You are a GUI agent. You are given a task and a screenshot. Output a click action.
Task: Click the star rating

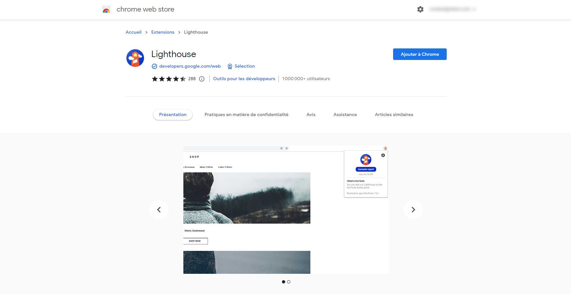pos(169,79)
